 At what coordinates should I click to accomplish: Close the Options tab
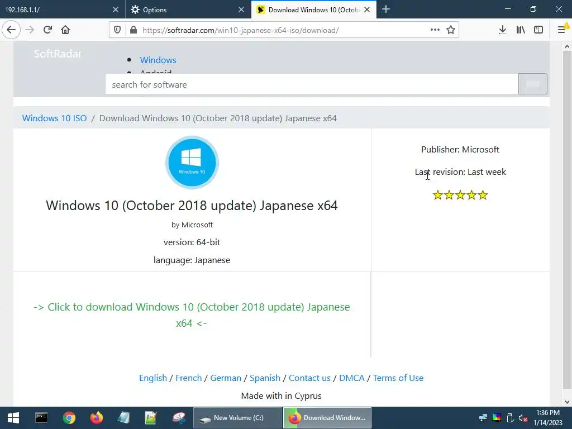(x=241, y=10)
